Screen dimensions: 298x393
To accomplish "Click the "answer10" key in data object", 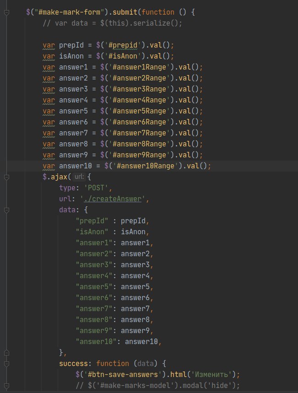I will pos(96,342).
